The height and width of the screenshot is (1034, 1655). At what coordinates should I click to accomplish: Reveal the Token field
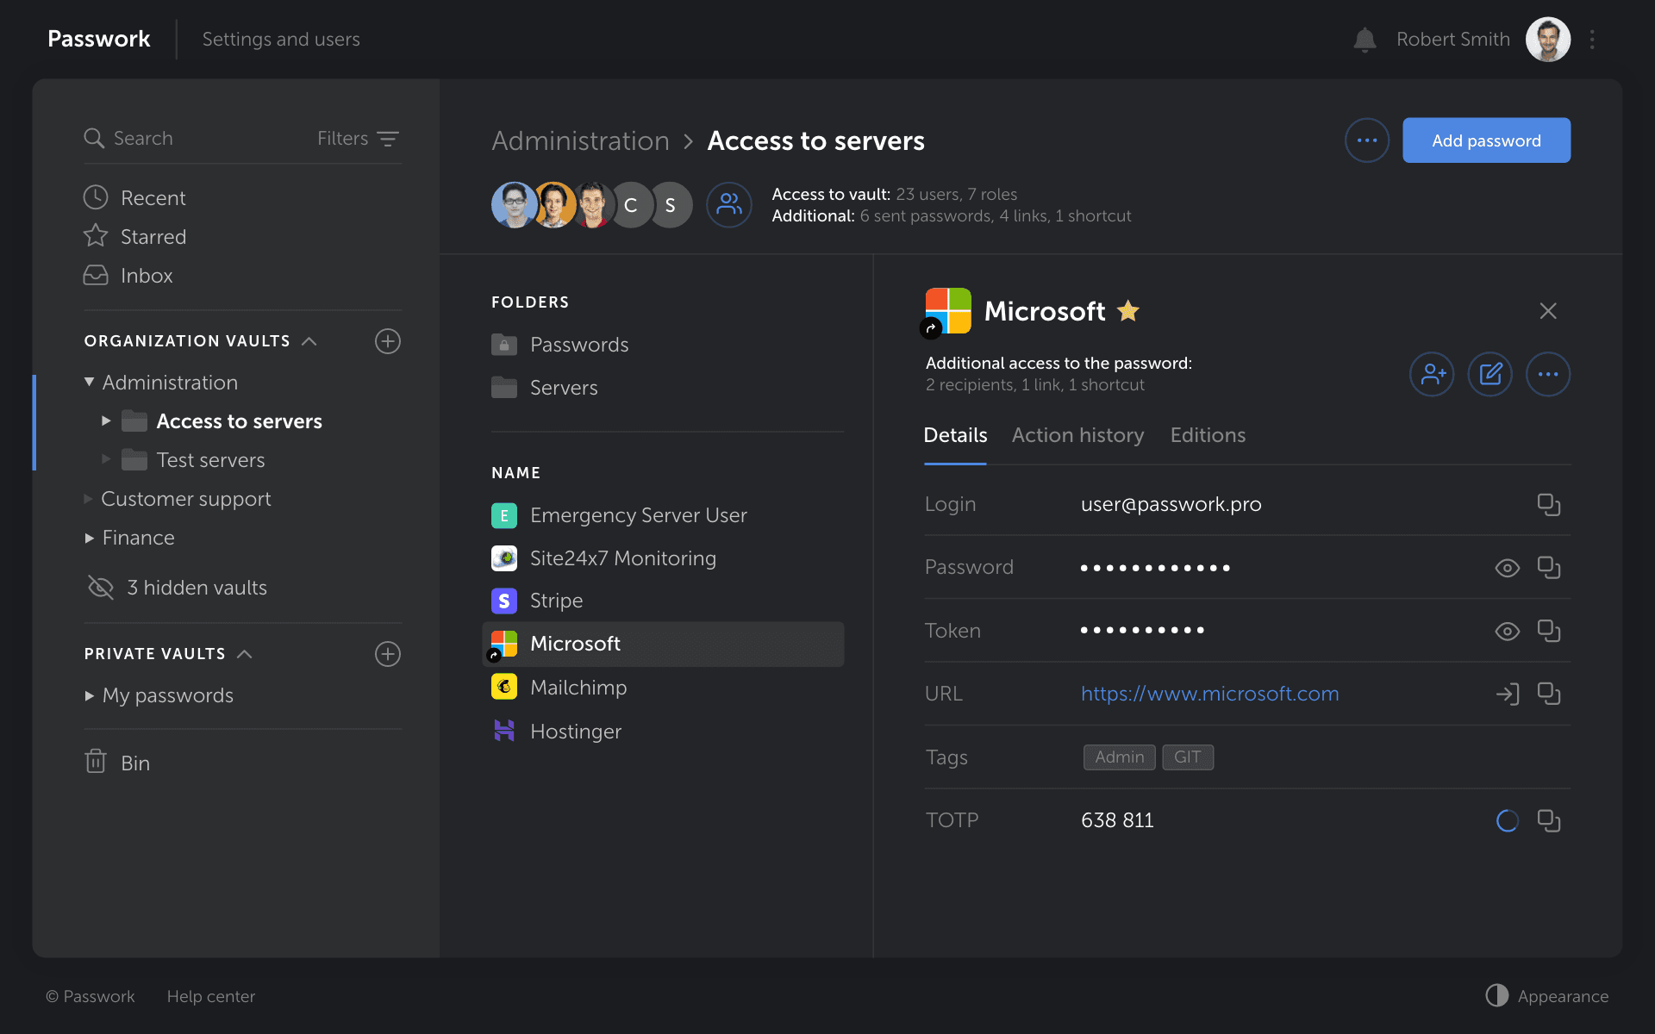click(1507, 632)
